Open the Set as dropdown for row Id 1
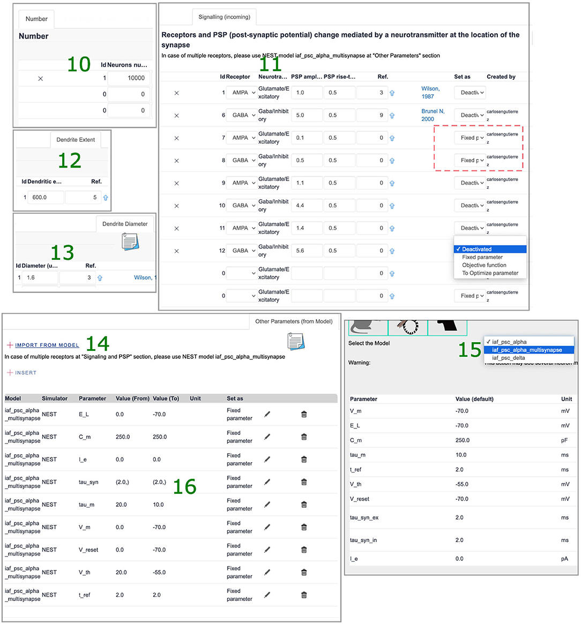The height and width of the screenshot is (624, 581). pyautogui.click(x=470, y=93)
